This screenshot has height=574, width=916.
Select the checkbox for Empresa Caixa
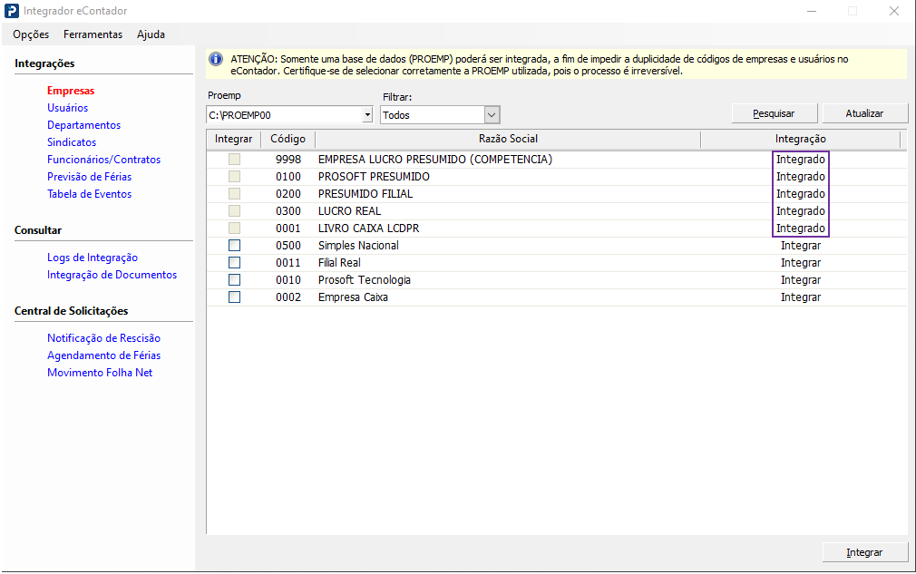point(235,297)
